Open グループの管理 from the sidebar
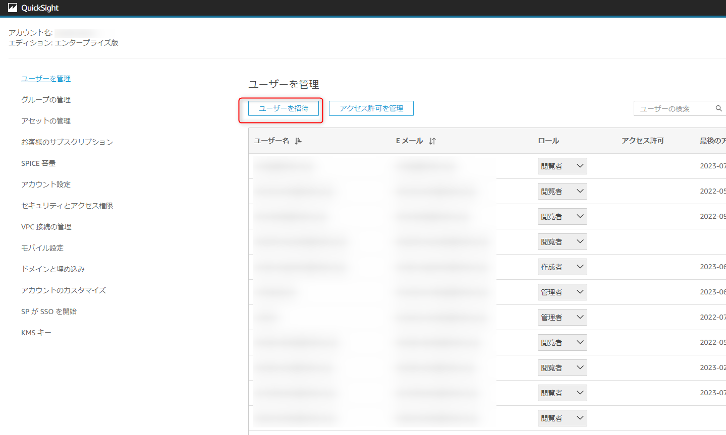Image resolution: width=726 pixels, height=435 pixels. (x=45, y=99)
